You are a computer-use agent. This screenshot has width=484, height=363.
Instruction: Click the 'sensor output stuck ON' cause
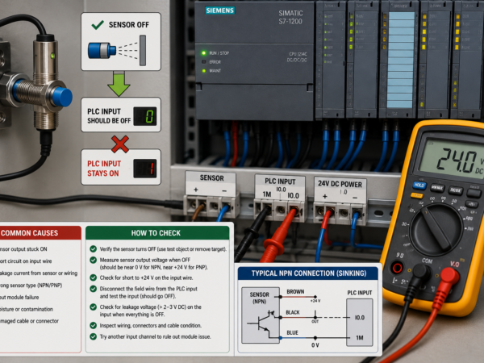click(x=23, y=249)
